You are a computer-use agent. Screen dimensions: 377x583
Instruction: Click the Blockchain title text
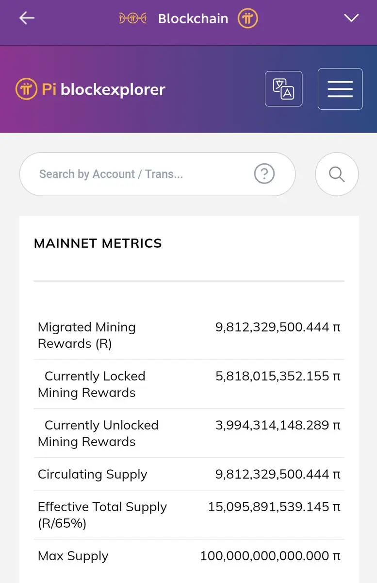193,19
